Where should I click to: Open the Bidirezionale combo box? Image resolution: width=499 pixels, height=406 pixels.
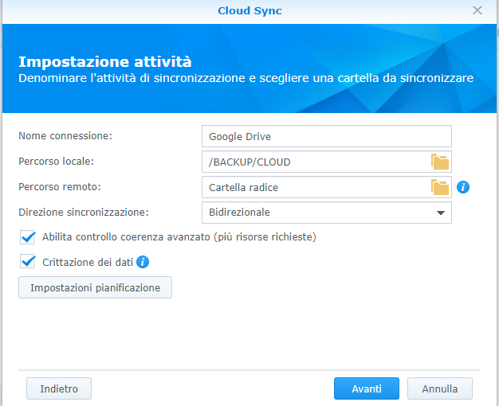(327, 213)
